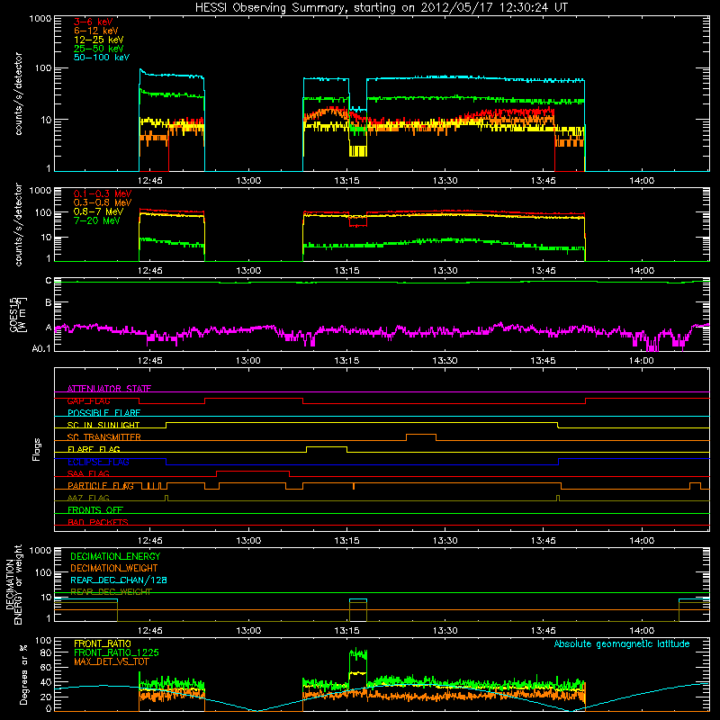Click the FRONT_RATIO_1225 legend label
The image size is (720, 720).
click(117, 652)
